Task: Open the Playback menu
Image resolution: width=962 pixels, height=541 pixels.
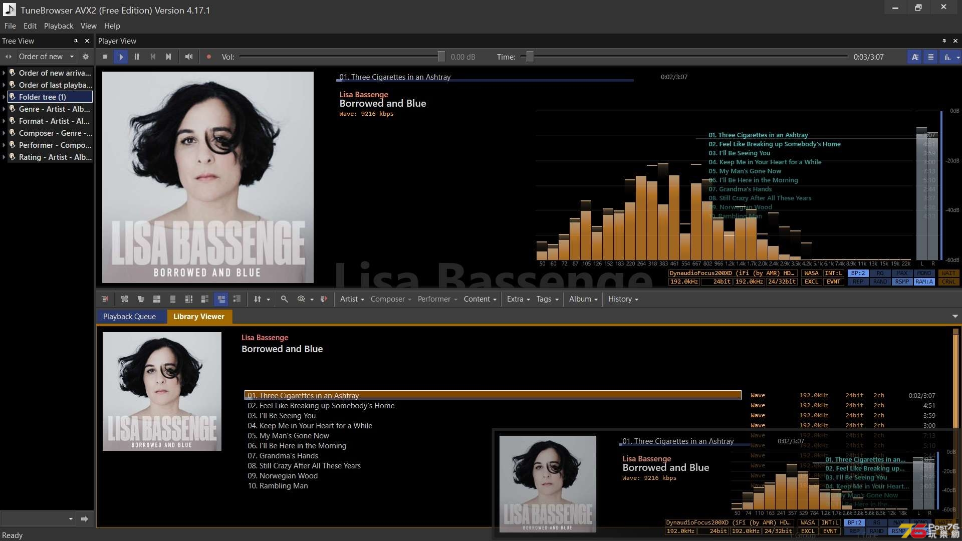Action: (59, 26)
